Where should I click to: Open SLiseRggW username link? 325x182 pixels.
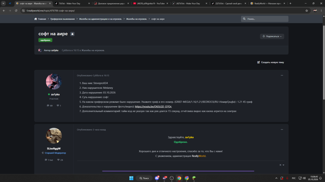pos(54,149)
